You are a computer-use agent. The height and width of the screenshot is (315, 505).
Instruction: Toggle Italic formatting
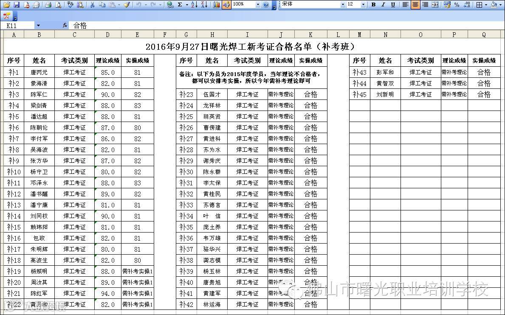(x=383, y=5)
